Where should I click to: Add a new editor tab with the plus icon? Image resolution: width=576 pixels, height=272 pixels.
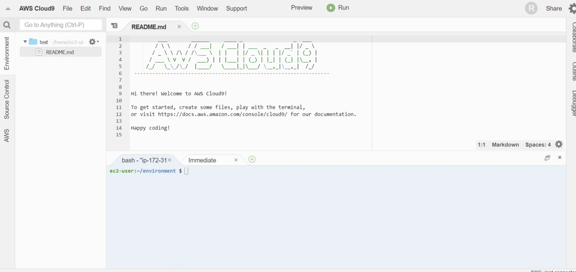[195, 26]
